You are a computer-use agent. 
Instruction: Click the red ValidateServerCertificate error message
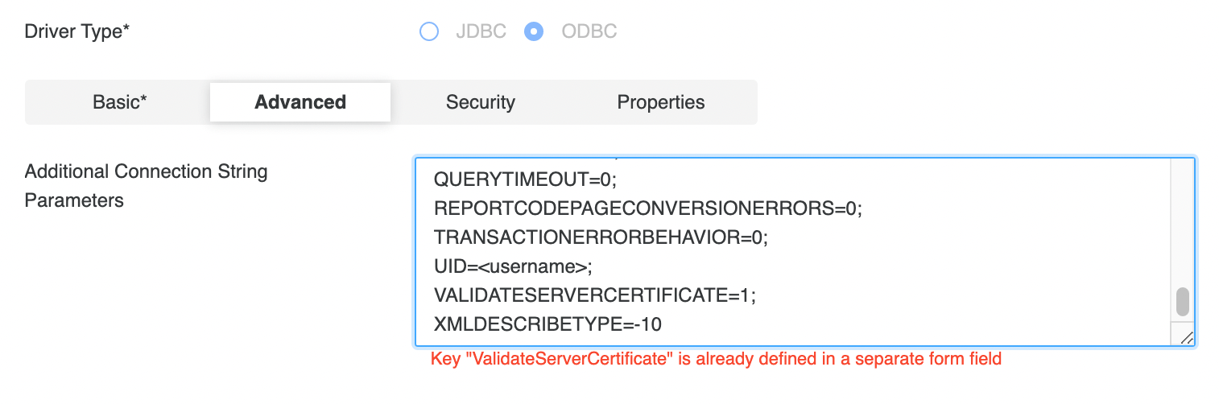[716, 359]
